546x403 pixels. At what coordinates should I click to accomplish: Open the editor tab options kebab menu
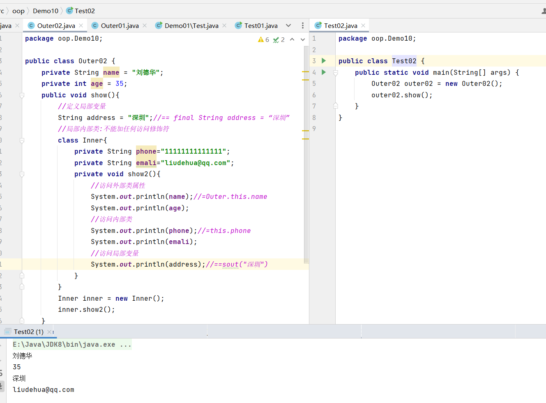303,25
